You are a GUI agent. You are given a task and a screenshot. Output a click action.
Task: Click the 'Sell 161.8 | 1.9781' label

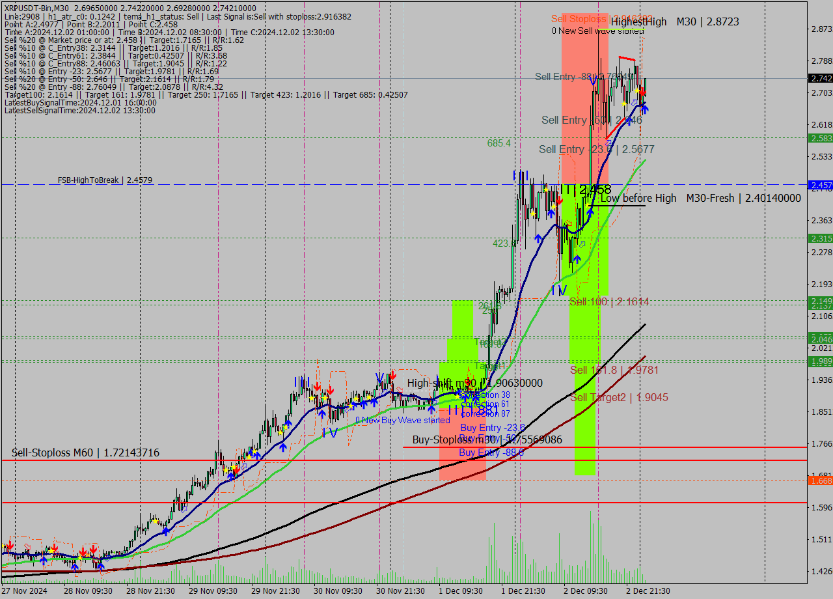[614, 370]
